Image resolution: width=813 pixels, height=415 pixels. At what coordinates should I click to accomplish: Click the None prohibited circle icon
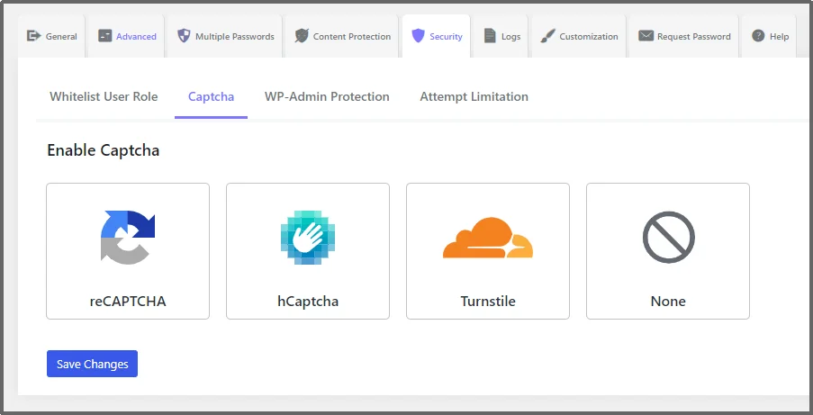click(x=668, y=237)
